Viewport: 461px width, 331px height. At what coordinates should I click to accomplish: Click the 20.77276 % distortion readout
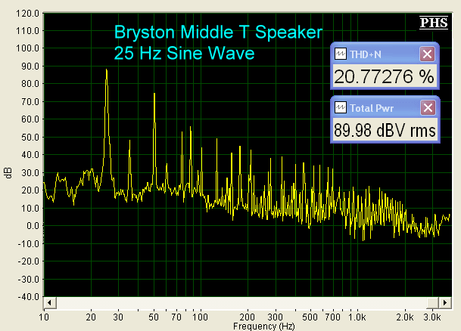pos(385,77)
